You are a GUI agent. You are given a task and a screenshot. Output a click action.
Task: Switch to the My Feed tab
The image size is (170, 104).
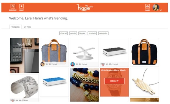[27, 27]
